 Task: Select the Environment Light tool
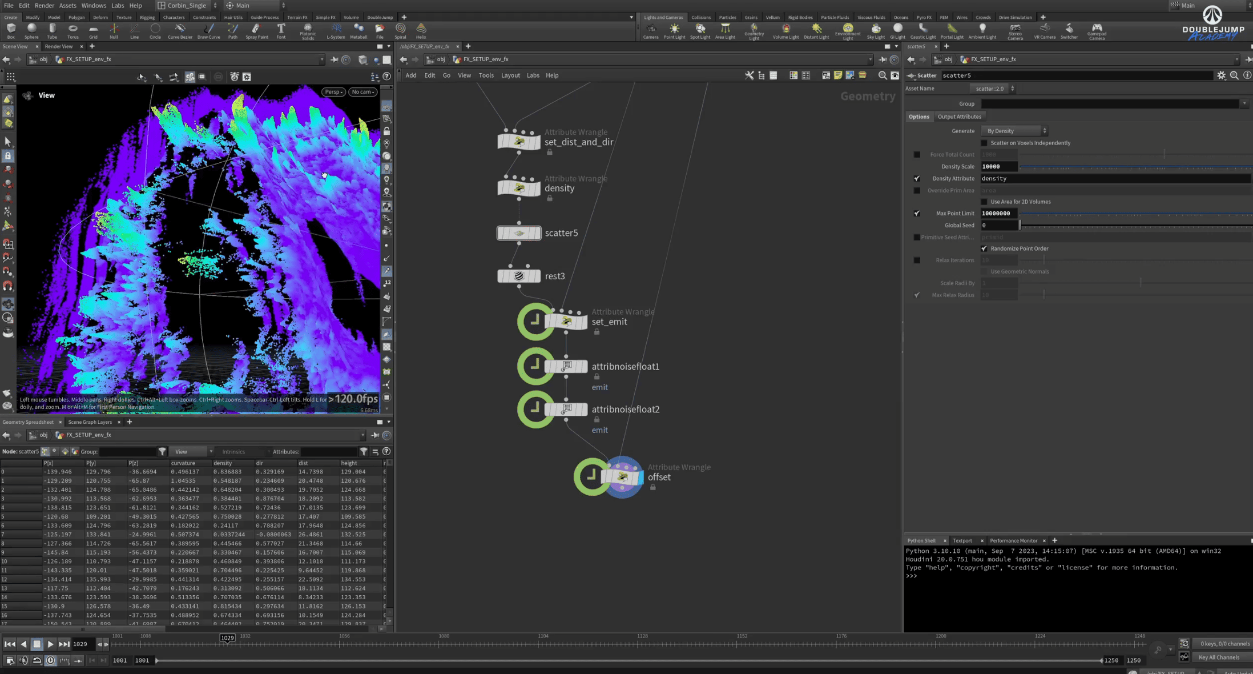(x=848, y=31)
